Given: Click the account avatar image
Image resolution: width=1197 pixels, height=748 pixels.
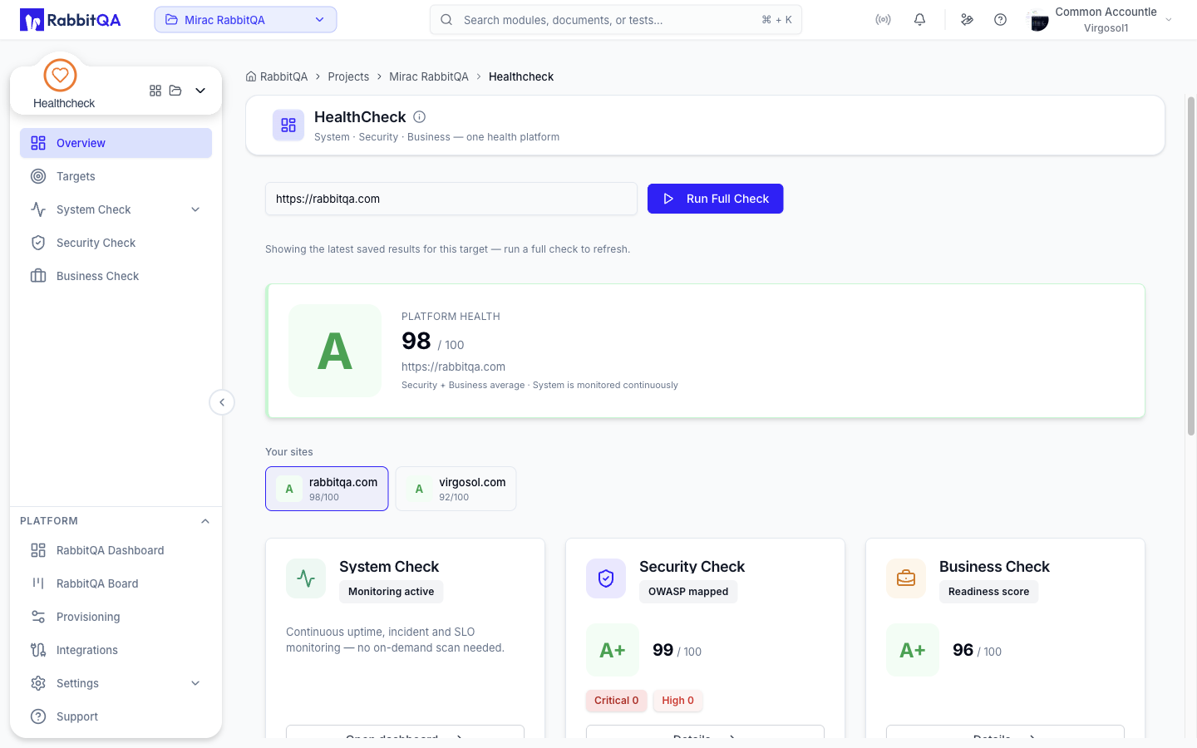Looking at the screenshot, I should pyautogui.click(x=1037, y=20).
